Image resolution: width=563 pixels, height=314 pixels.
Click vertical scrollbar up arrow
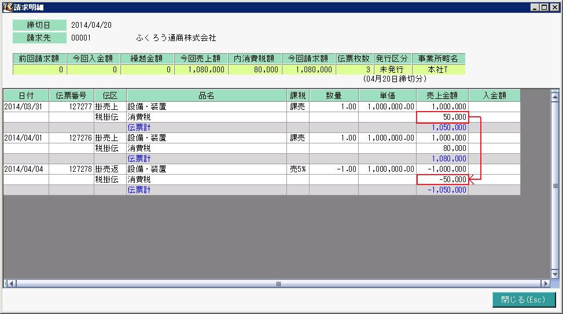point(555,96)
